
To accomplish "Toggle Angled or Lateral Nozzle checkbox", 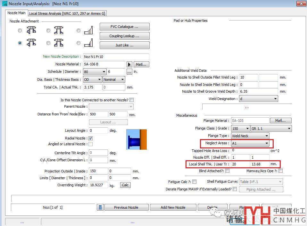I will (90, 144).
